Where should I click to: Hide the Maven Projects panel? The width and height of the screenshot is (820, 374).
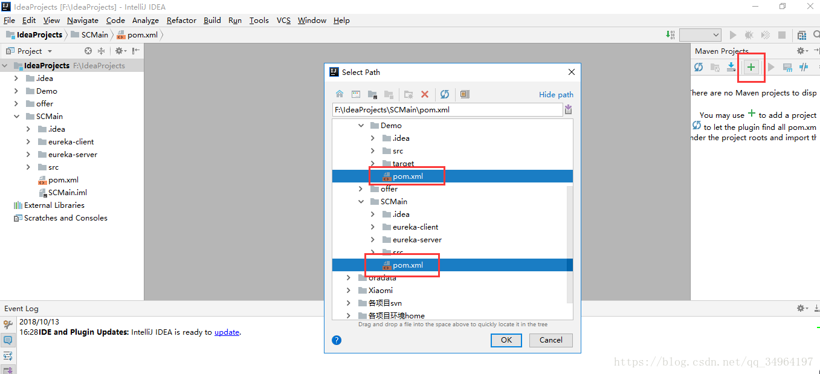(x=816, y=51)
